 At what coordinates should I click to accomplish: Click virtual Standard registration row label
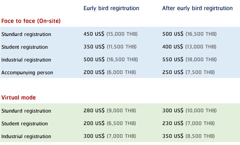point(26,111)
